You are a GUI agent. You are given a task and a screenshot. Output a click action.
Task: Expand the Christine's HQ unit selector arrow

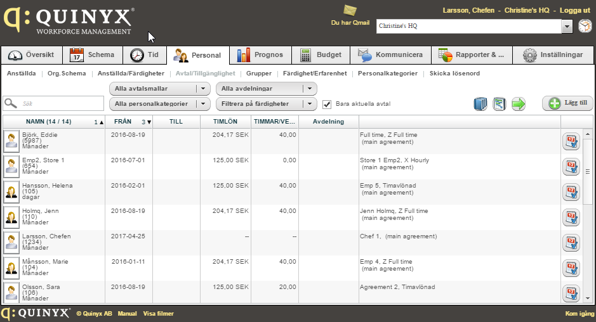tap(567, 26)
